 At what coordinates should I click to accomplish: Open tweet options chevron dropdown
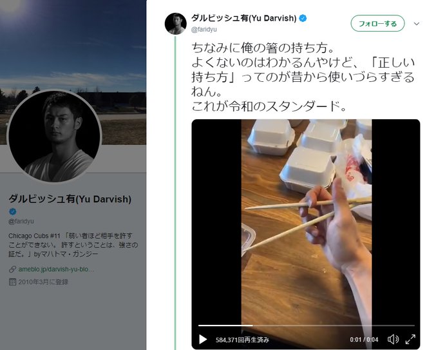click(417, 23)
